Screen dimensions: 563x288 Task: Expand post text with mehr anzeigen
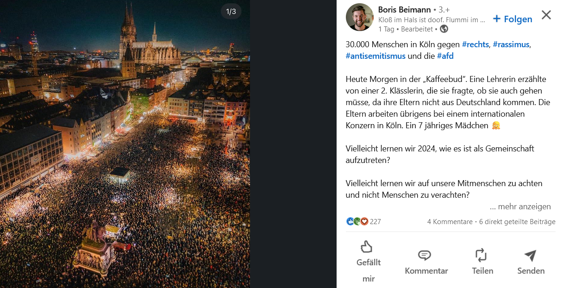(x=520, y=207)
